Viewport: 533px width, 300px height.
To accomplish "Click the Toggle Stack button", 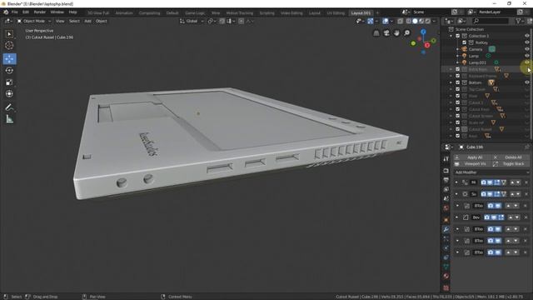I will pyautogui.click(x=511, y=164).
